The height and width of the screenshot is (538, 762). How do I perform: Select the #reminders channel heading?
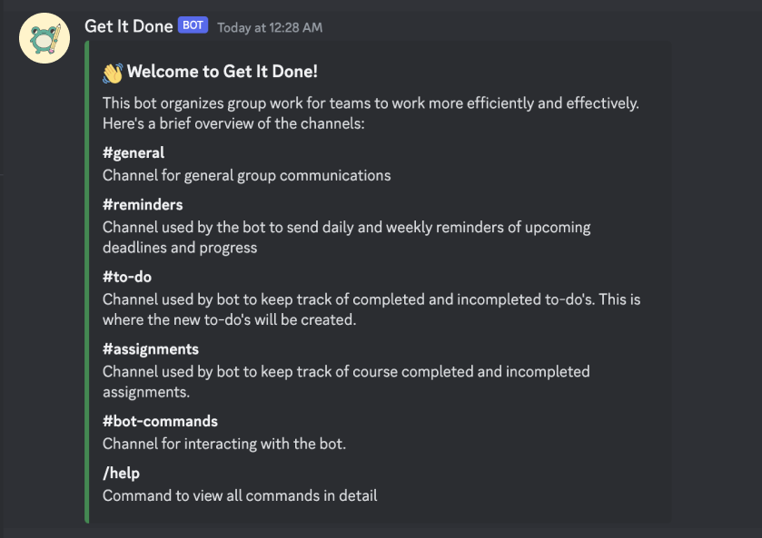[143, 204]
